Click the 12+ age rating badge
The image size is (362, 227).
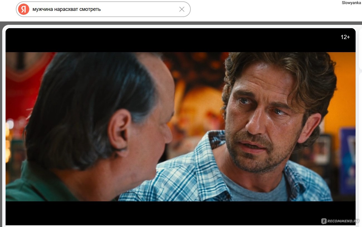tap(345, 37)
